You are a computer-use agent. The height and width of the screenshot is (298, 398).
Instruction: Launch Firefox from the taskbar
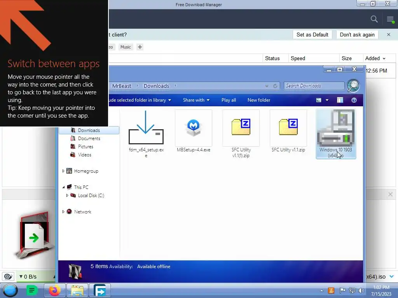(54, 290)
